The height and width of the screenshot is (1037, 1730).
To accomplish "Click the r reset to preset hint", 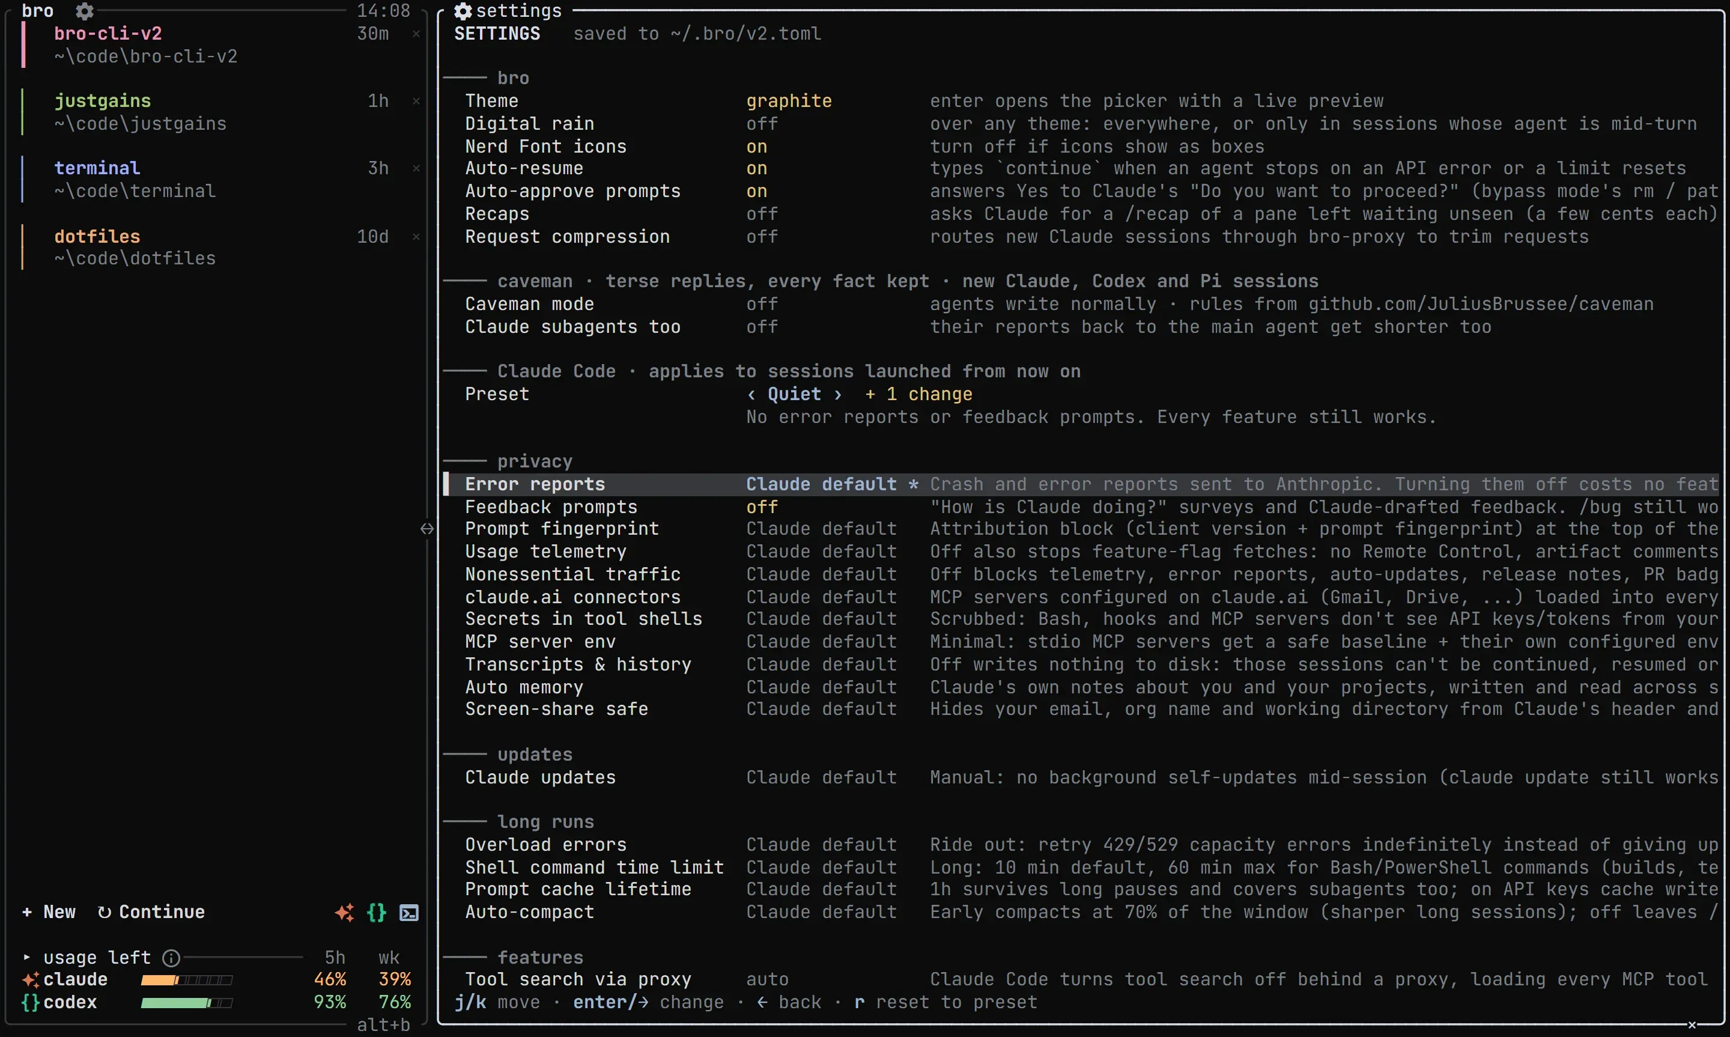I will pos(945,1003).
